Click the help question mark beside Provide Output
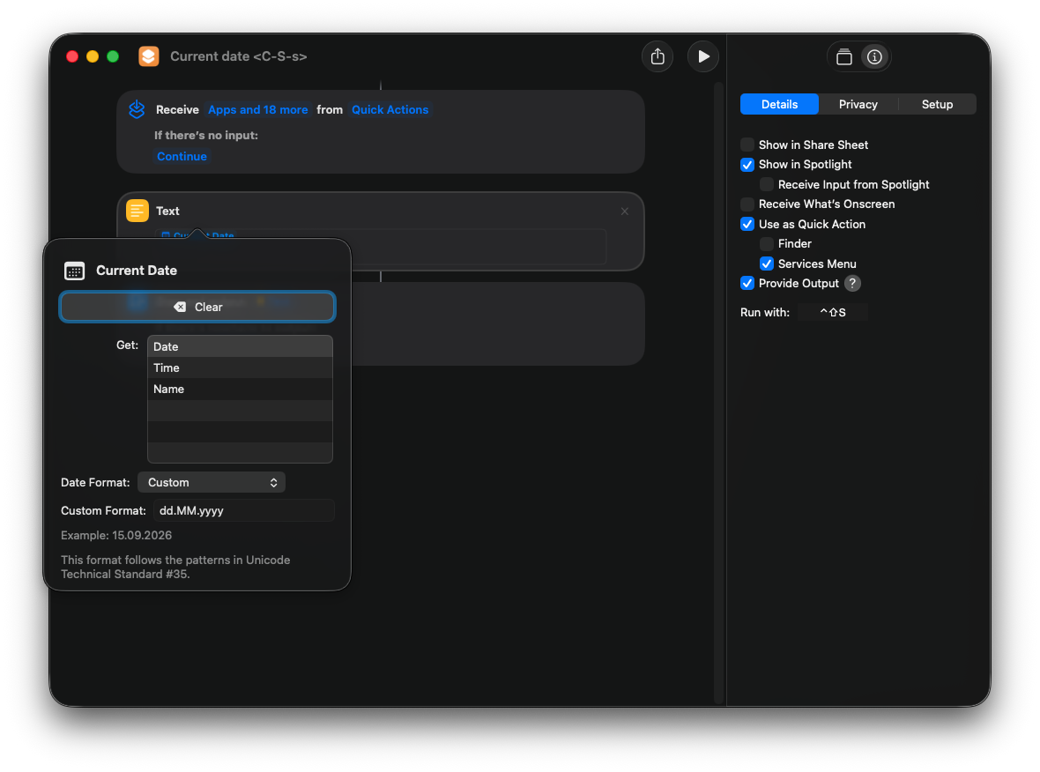The image size is (1040, 772). [x=851, y=283]
